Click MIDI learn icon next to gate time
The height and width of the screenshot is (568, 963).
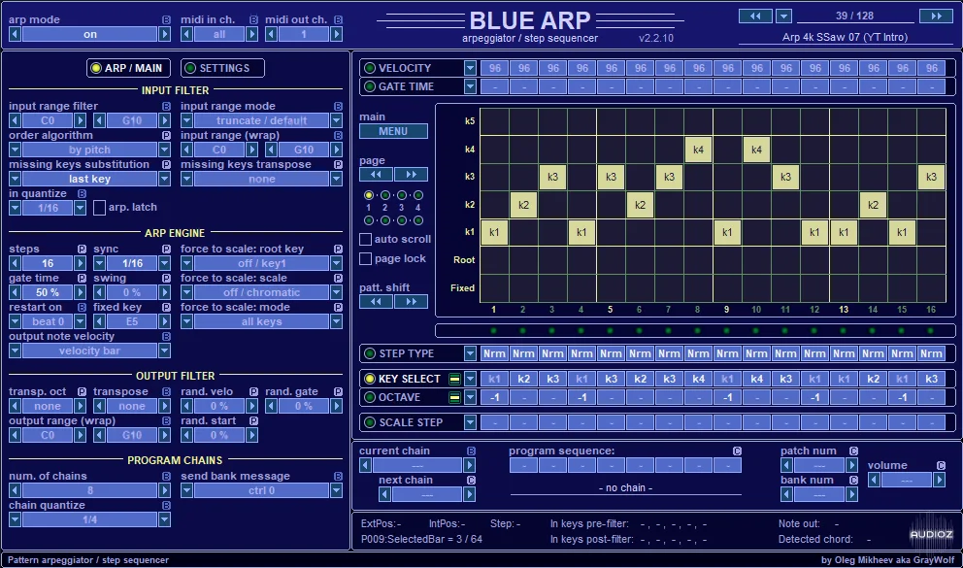point(82,278)
